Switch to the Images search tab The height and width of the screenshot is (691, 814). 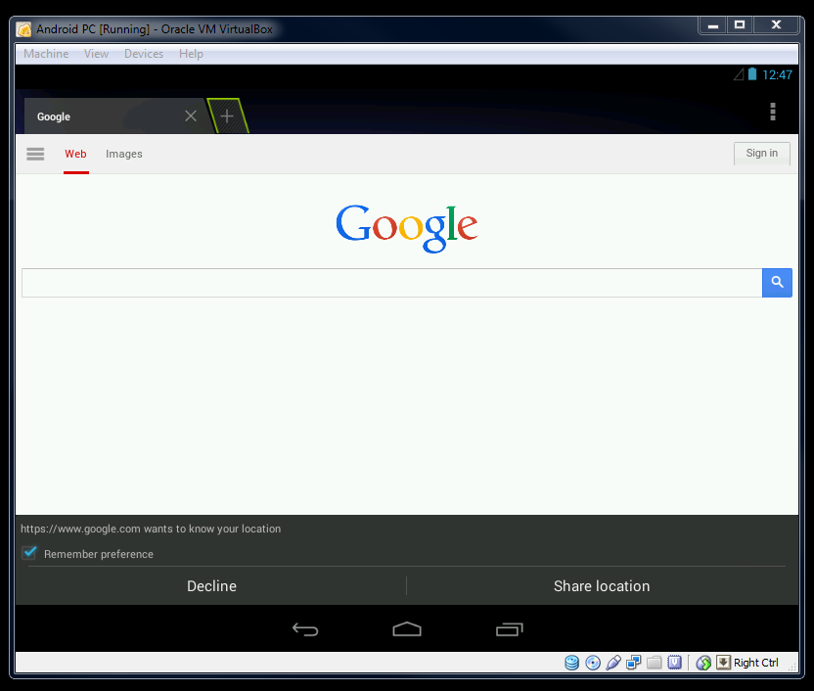point(124,155)
